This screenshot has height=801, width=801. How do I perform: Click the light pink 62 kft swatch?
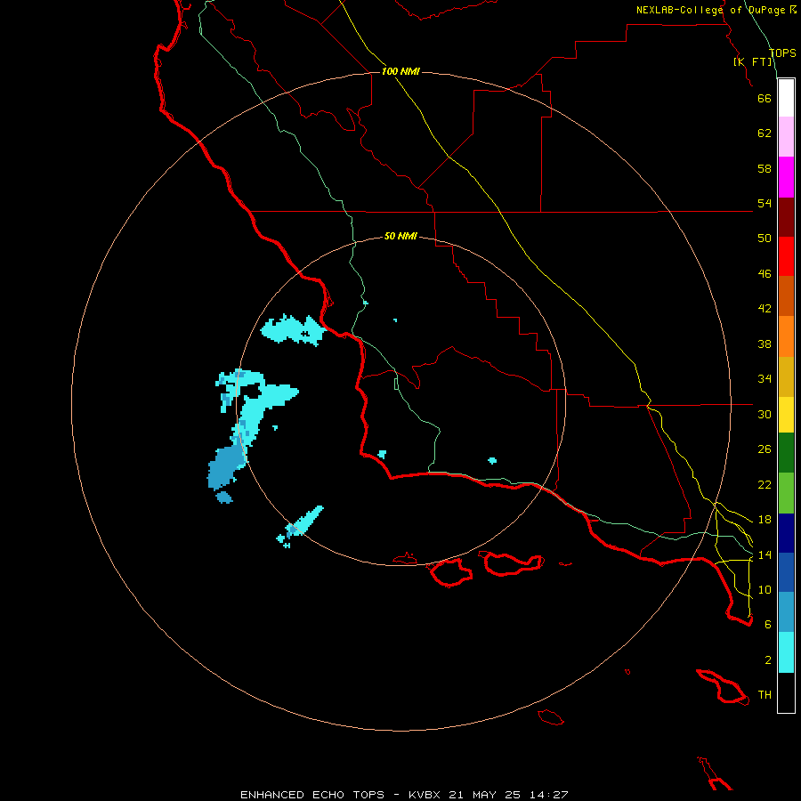[786, 136]
